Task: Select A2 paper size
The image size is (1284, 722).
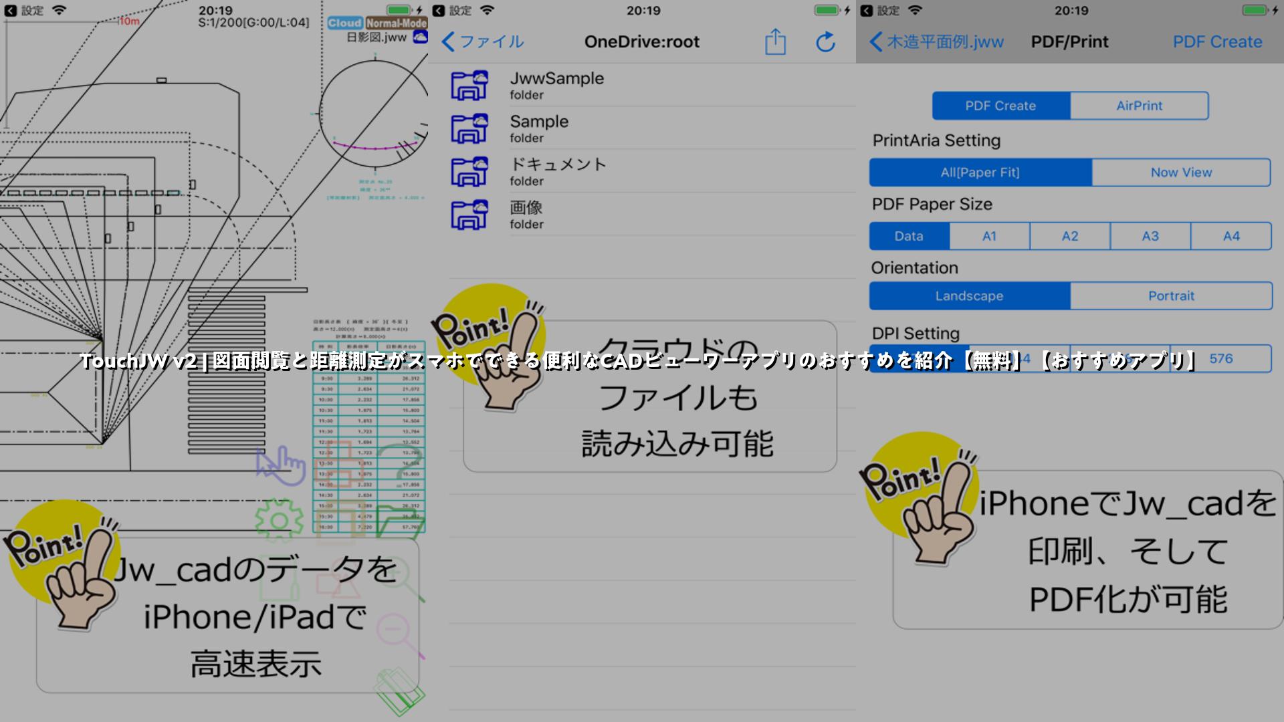Action: pyautogui.click(x=1070, y=236)
